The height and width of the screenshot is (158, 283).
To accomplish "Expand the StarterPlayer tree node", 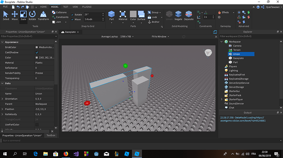I will [221, 99].
